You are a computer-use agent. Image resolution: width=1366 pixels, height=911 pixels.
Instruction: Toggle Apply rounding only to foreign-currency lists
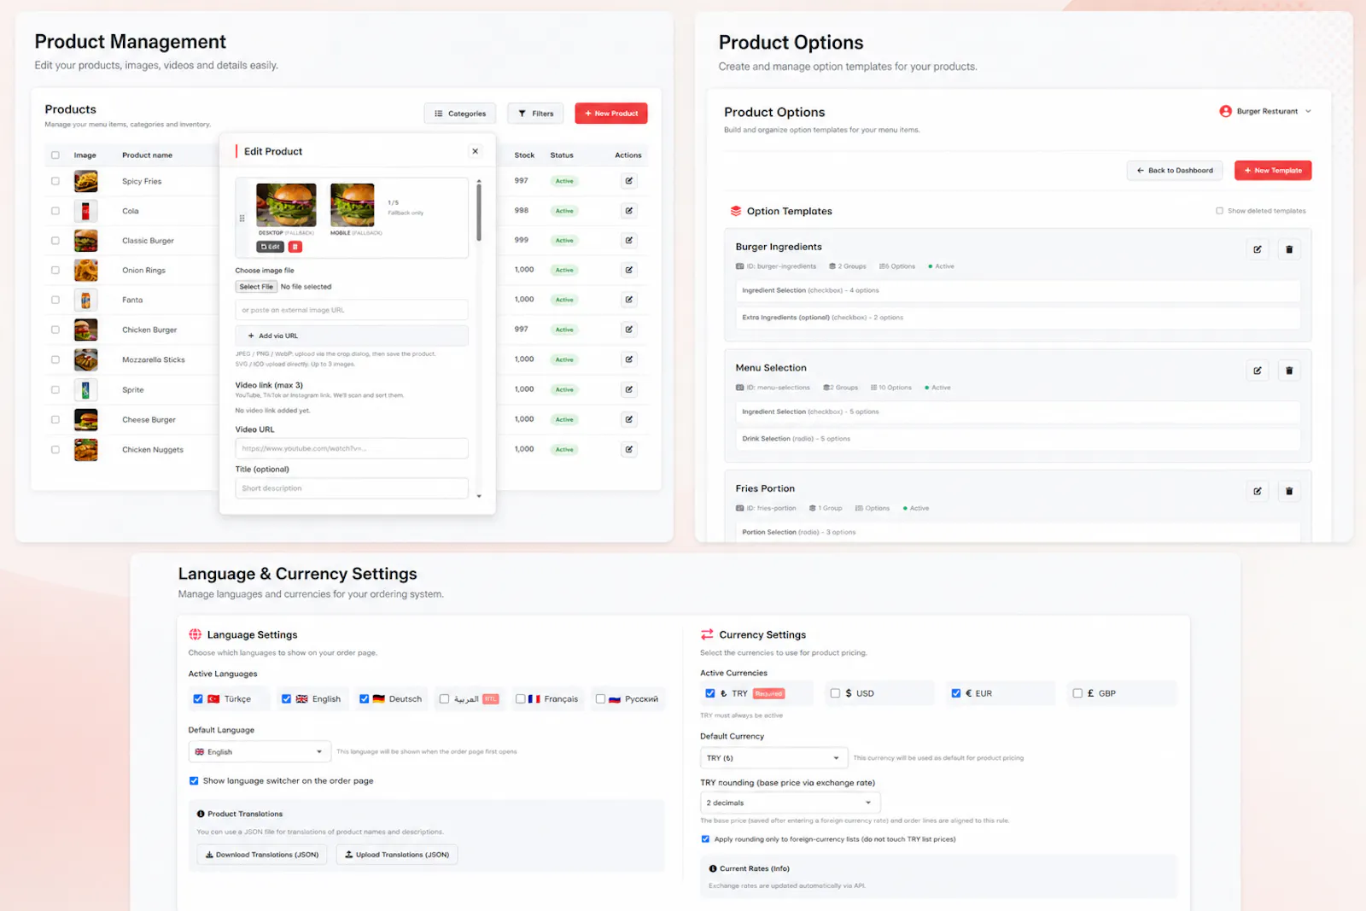pyautogui.click(x=705, y=839)
